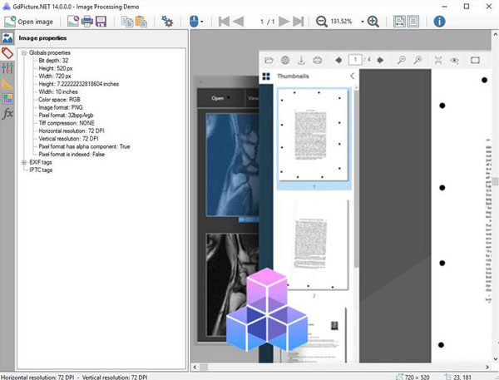Viewport: 499px width, 380px height.
Task: Collapse the Globals properties tree node
Action: 24,52
